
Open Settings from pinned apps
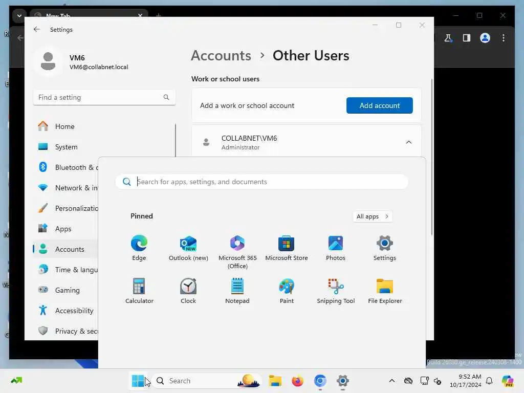tap(385, 248)
